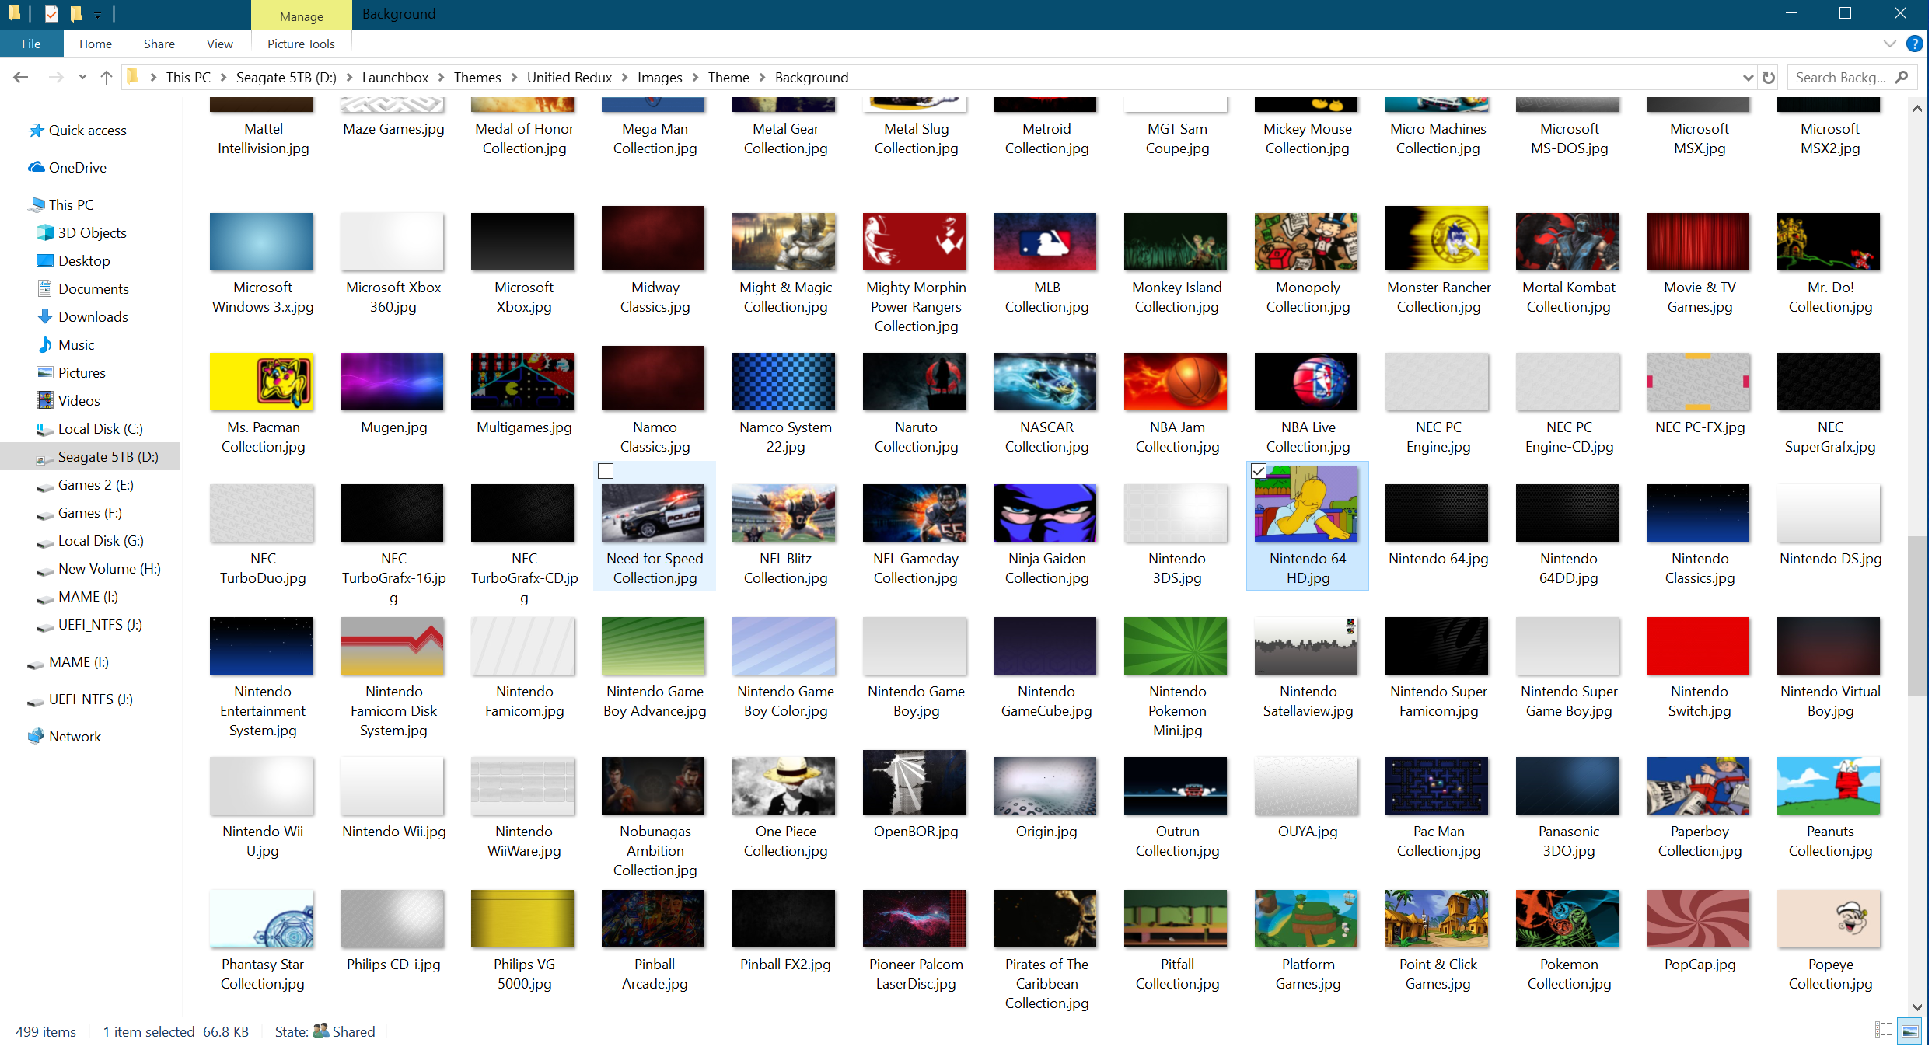Click the file list scroll up arrow
Viewport: 1932px width, 1050px height.
click(1916, 109)
